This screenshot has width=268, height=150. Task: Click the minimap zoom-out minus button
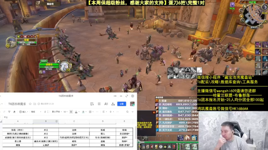tap(261, 26)
